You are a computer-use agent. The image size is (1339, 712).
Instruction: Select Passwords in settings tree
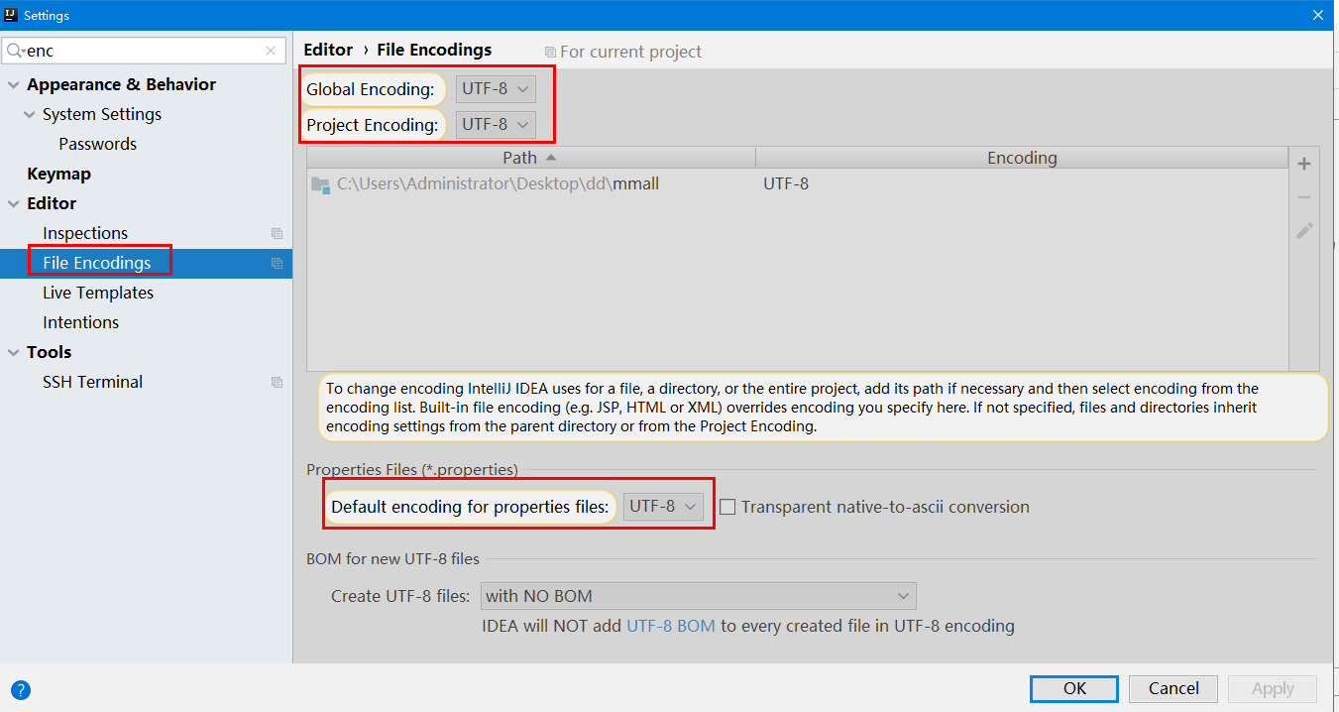pyautogui.click(x=97, y=144)
